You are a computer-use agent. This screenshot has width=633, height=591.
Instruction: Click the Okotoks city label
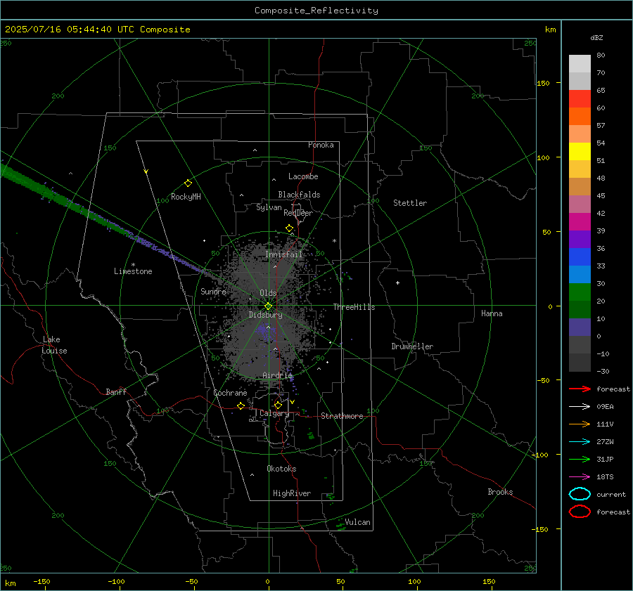281,469
